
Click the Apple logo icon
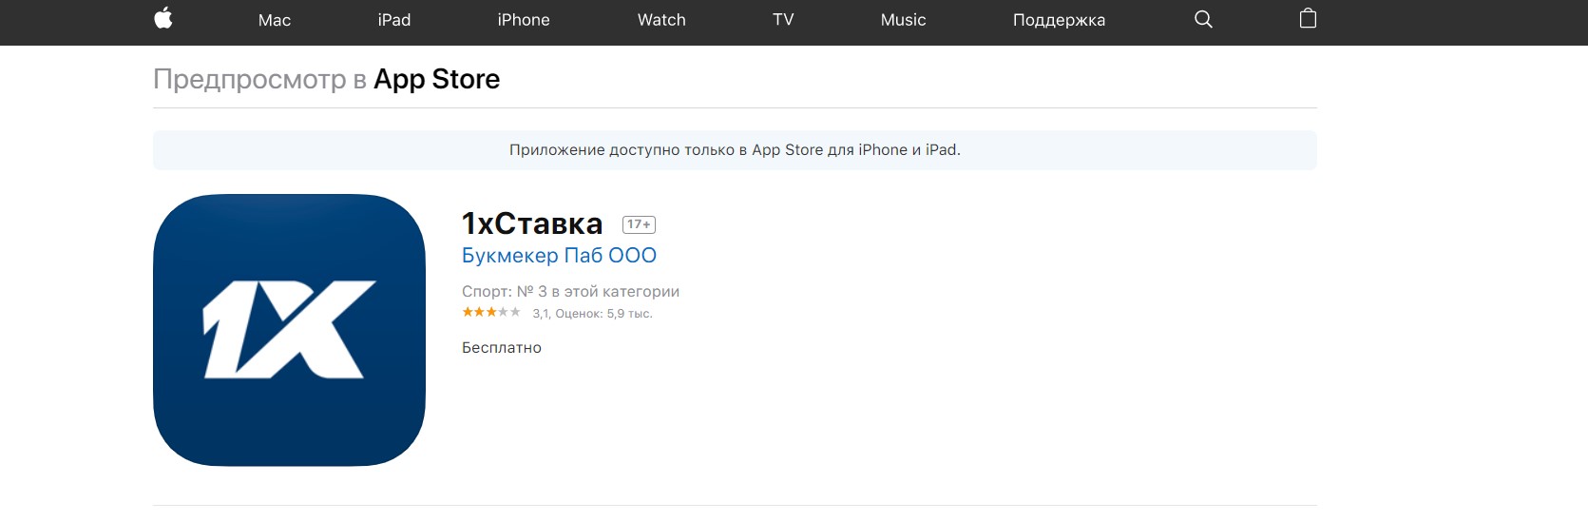pyautogui.click(x=163, y=18)
